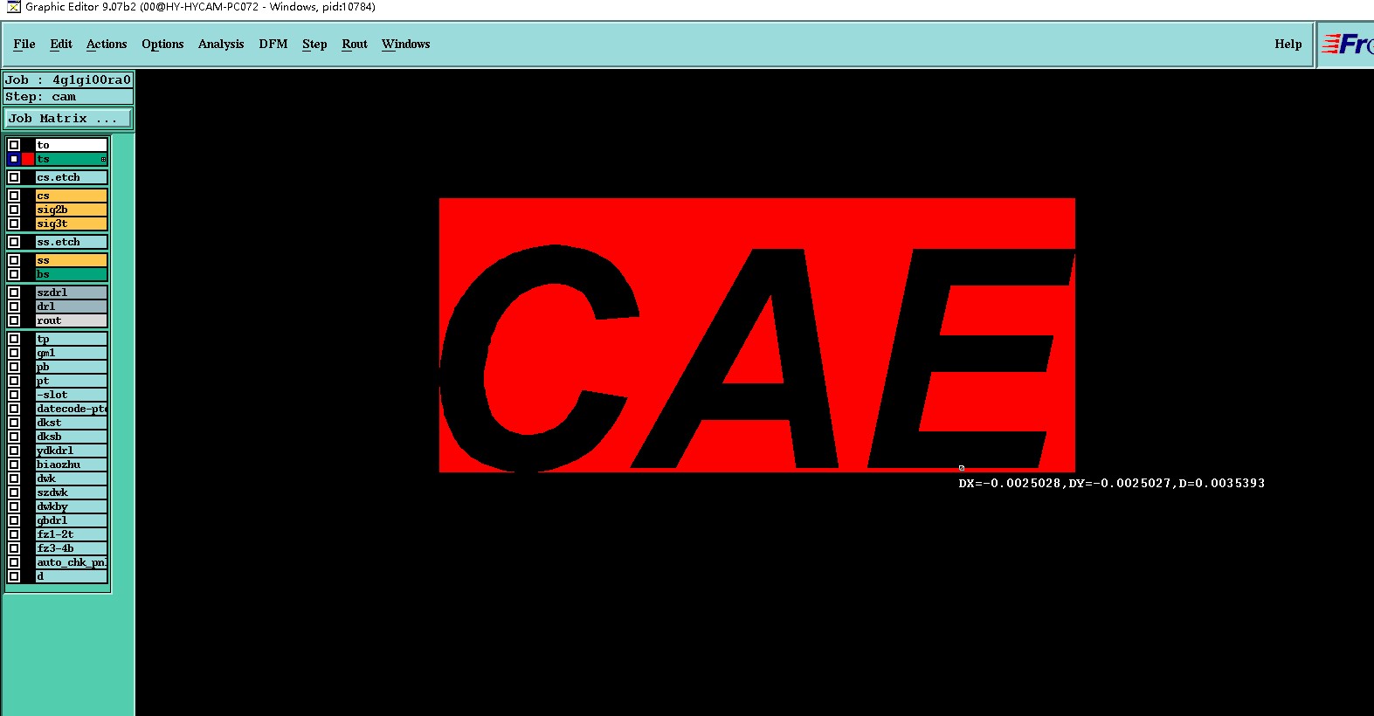
Task: Open the Analysis menu
Action: click(221, 44)
